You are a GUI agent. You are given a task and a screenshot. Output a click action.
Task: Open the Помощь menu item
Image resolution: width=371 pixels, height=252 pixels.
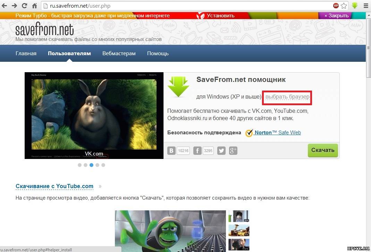coord(158,53)
